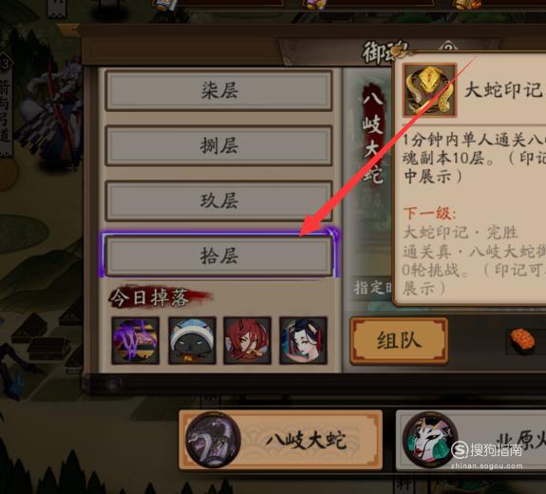This screenshot has height=494, width=546.
Task: Click the 大蛇印记 title text
Action: coord(503,90)
